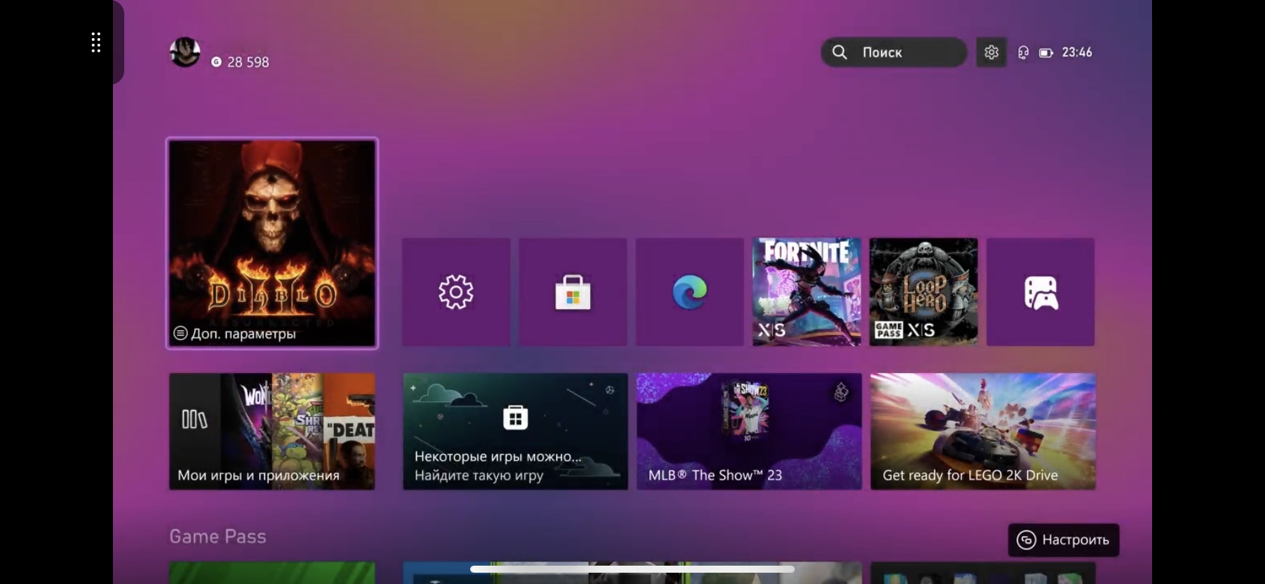Launch the Fortnite game tile
Screen dimensions: 1265x584
[807, 292]
